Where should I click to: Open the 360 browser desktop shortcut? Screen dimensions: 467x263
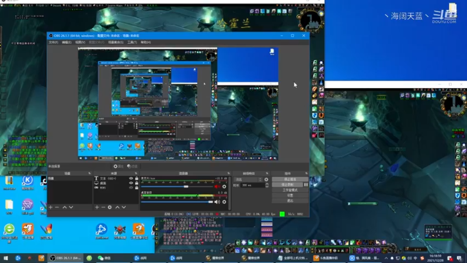click(x=9, y=233)
